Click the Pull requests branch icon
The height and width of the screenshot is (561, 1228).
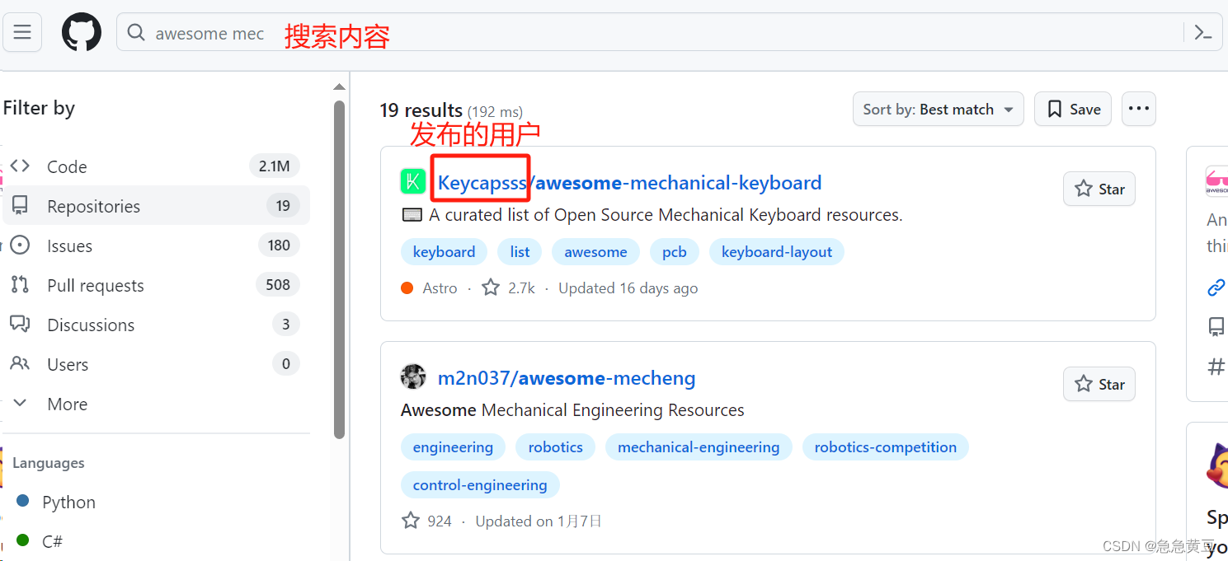click(x=20, y=284)
